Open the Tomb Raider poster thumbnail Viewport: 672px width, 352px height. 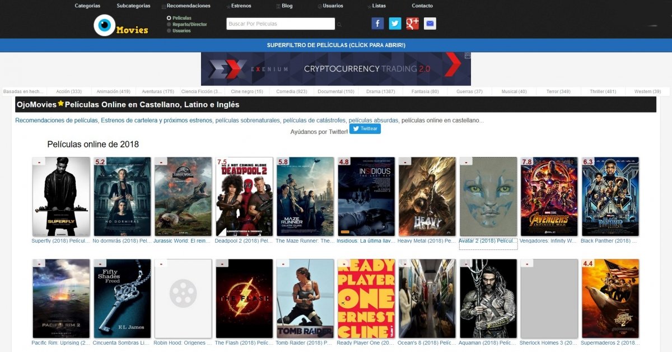[x=305, y=299]
